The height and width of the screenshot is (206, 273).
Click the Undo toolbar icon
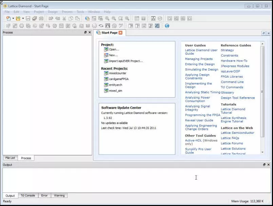51,18
